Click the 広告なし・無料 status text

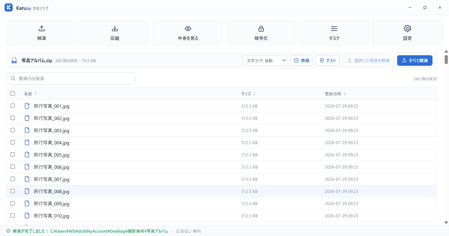pyautogui.click(x=189, y=231)
